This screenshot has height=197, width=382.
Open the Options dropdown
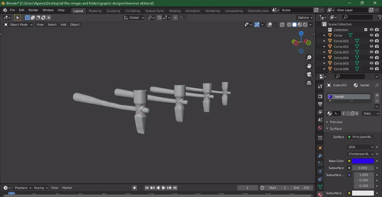pos(305,18)
